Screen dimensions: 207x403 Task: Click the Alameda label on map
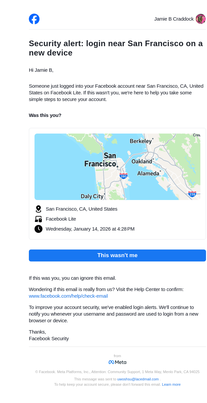click(x=148, y=173)
